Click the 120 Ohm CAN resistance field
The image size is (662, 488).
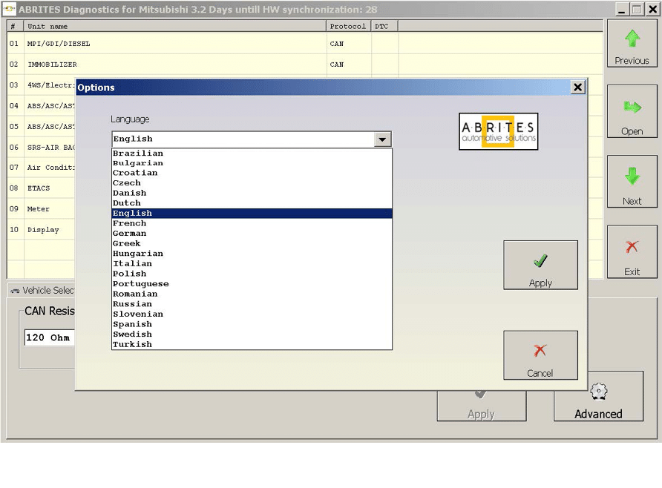pyautogui.click(x=49, y=338)
